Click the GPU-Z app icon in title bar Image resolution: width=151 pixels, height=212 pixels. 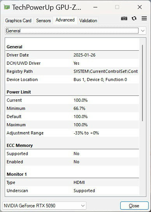pyautogui.click(x=7, y=7)
